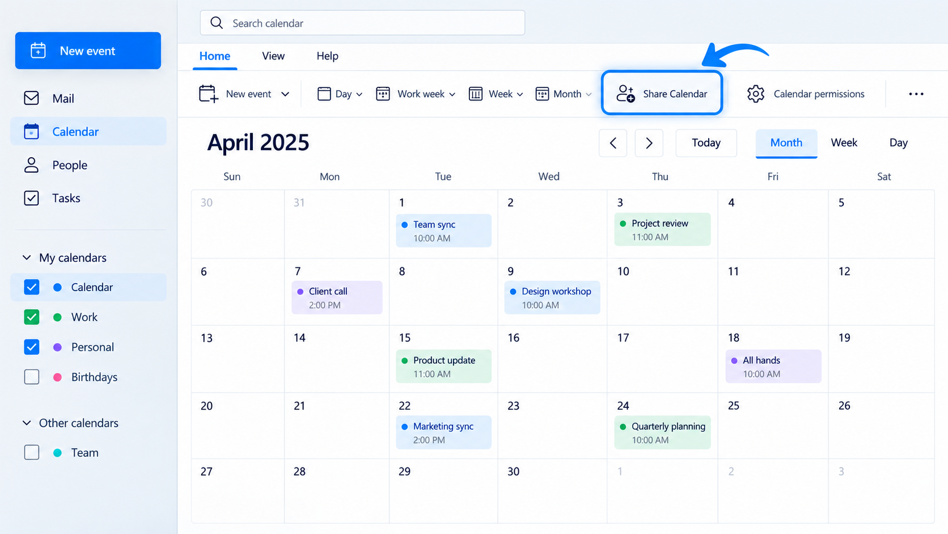948x534 pixels.
Task: Collapse the Other calendars section
Action: coord(27,423)
